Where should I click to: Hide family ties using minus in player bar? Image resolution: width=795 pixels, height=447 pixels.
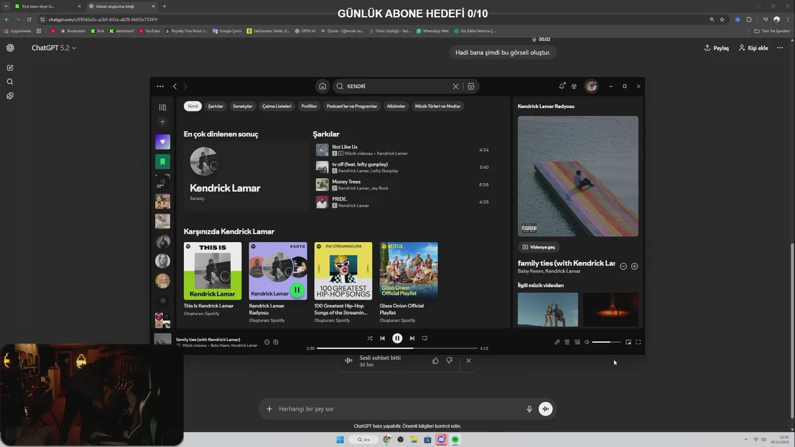click(x=267, y=342)
